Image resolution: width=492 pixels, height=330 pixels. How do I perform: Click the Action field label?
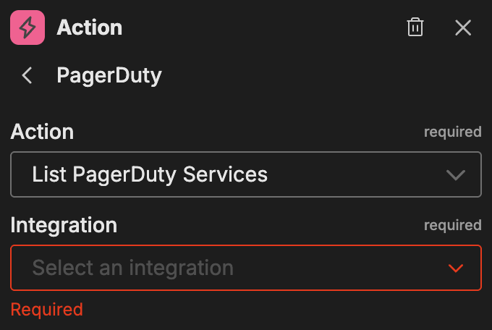pyautogui.click(x=42, y=132)
